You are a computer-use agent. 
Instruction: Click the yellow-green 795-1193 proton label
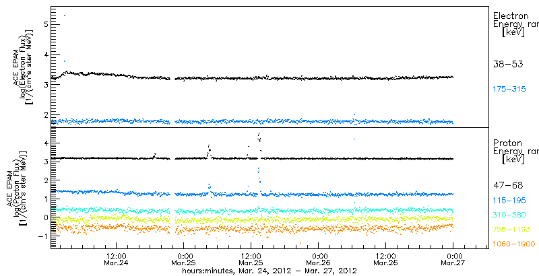(511, 230)
